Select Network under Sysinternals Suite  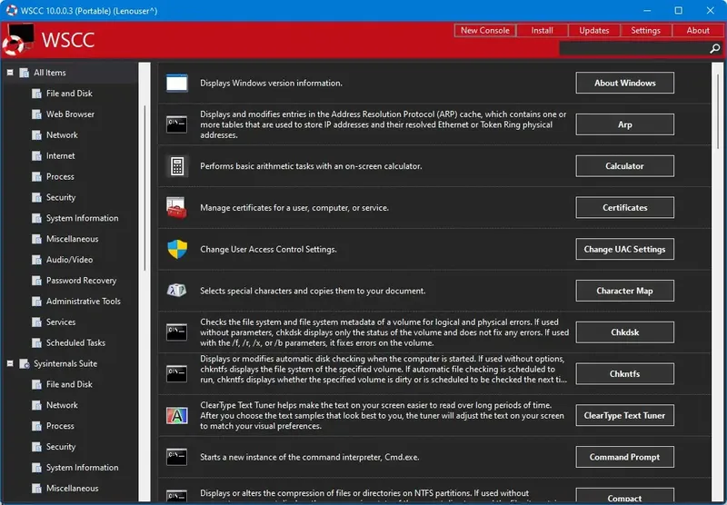[62, 405]
